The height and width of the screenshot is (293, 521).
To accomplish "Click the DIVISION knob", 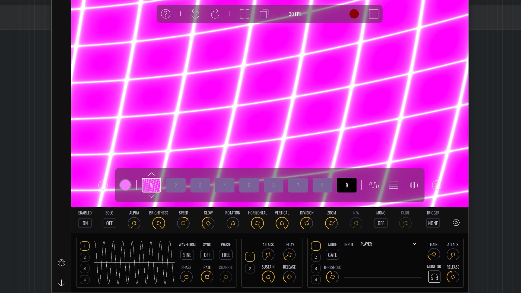I will tap(307, 223).
